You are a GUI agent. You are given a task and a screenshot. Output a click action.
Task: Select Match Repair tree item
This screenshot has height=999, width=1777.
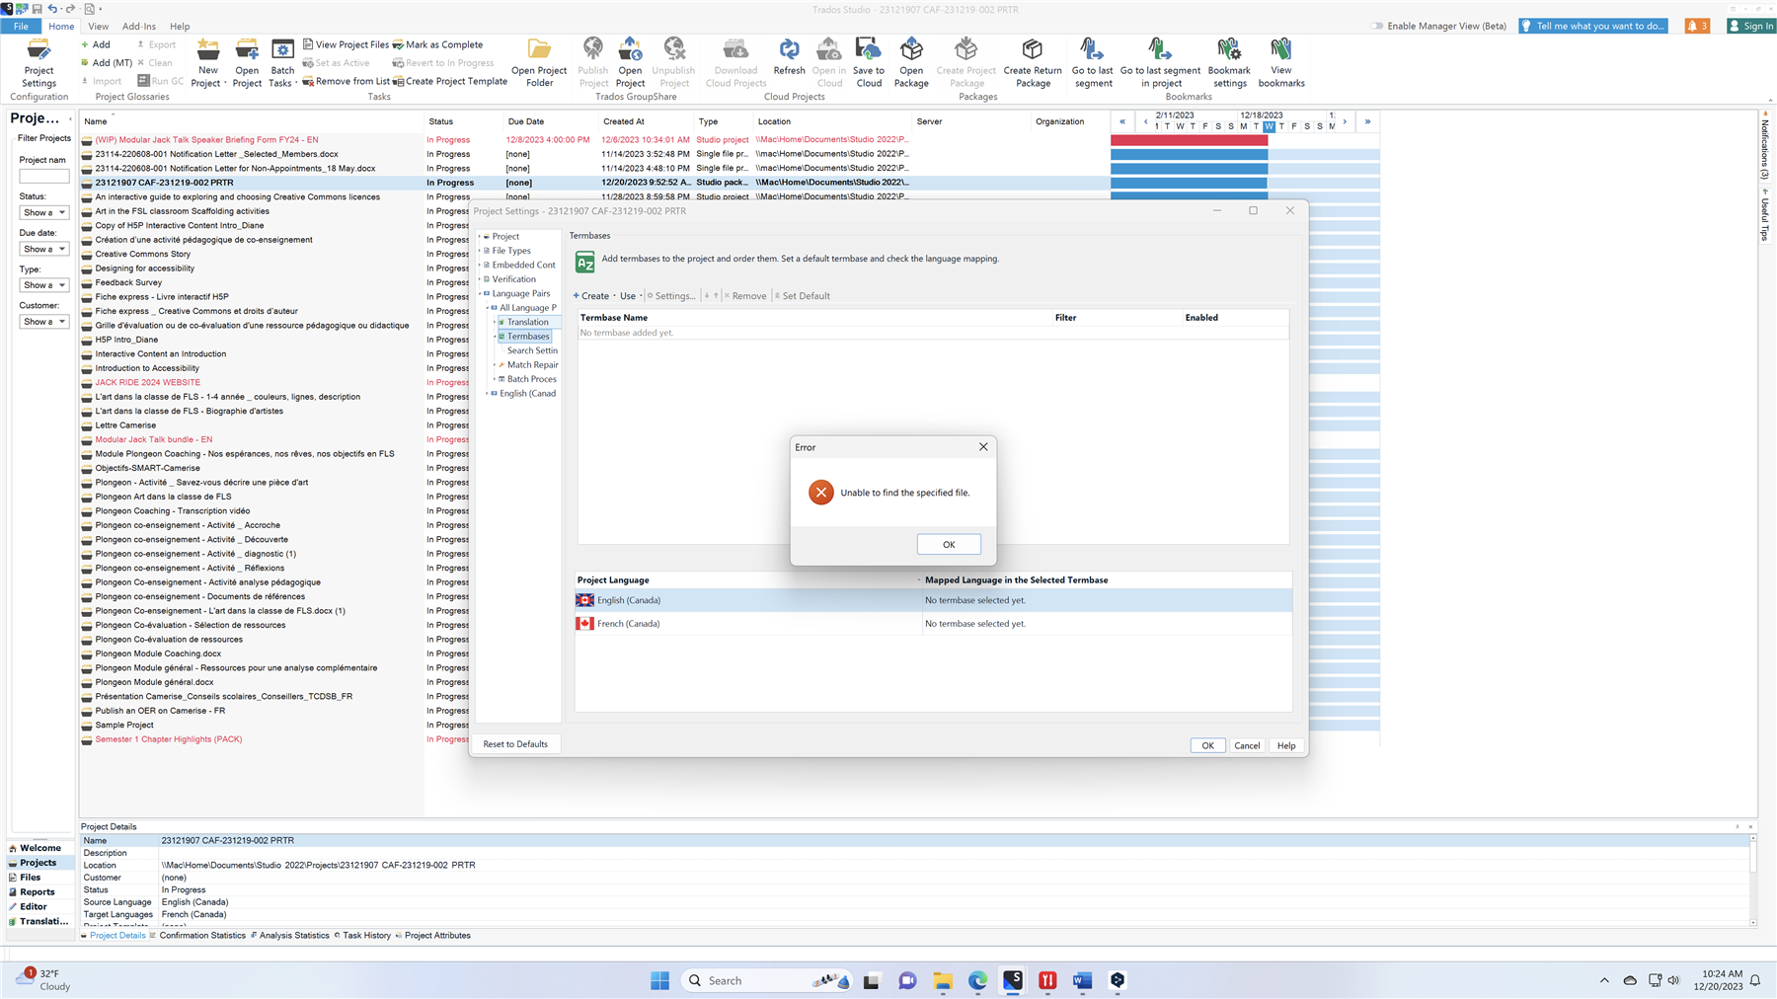(532, 364)
